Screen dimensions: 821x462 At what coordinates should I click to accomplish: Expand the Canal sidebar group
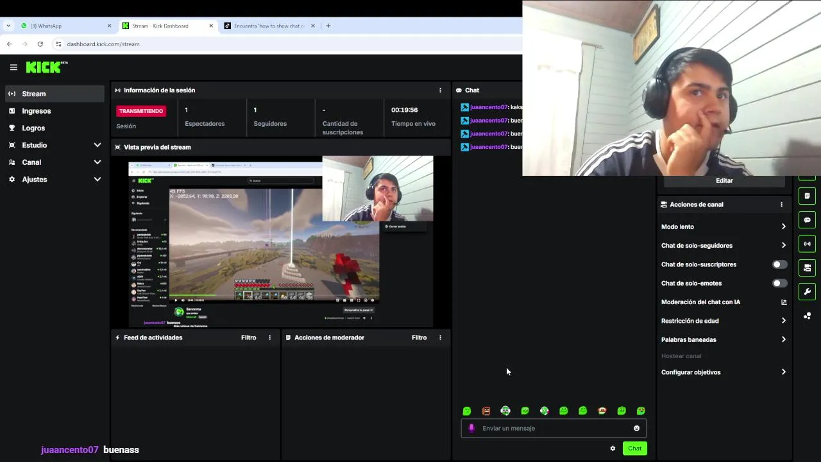click(x=55, y=162)
